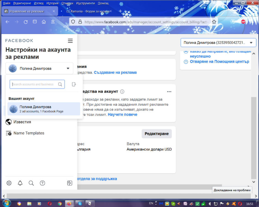The width and height of the screenshot is (259, 207).
Task: Click the down arrow of the vertical scrollbar
Action: click(254, 182)
